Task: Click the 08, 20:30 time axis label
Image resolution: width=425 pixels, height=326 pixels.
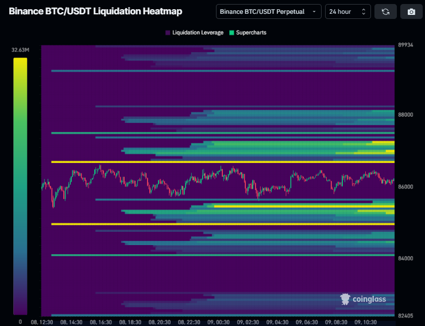Action: 160,322
